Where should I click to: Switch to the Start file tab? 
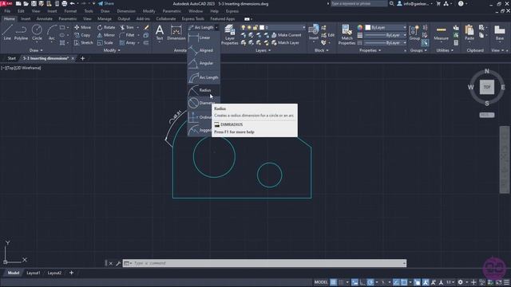coord(11,58)
